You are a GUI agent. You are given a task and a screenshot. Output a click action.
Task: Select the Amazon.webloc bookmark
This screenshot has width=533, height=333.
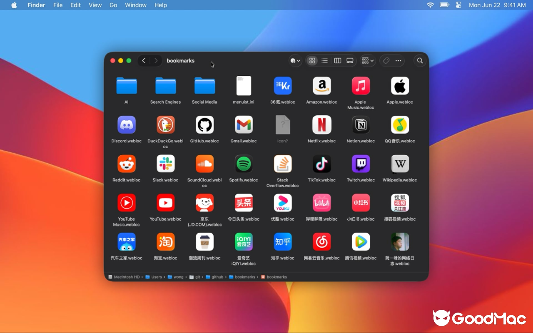[x=322, y=86]
